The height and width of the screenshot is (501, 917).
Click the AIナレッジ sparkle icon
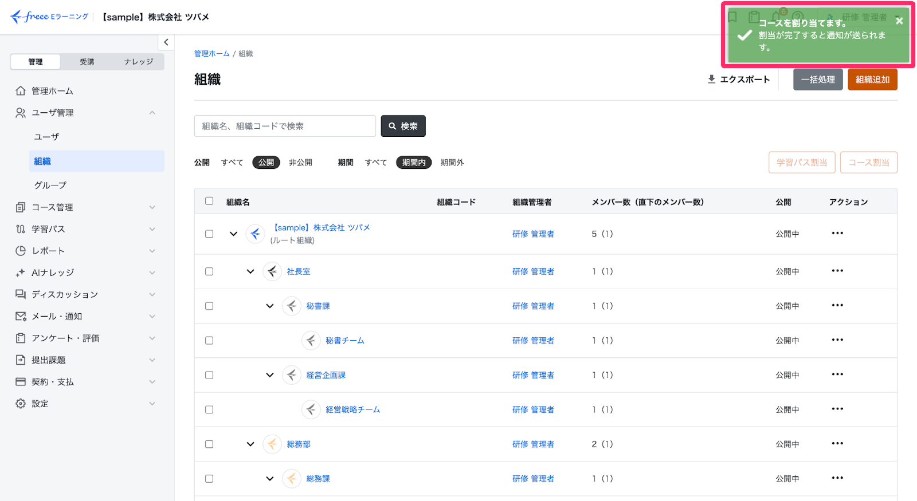coord(21,273)
